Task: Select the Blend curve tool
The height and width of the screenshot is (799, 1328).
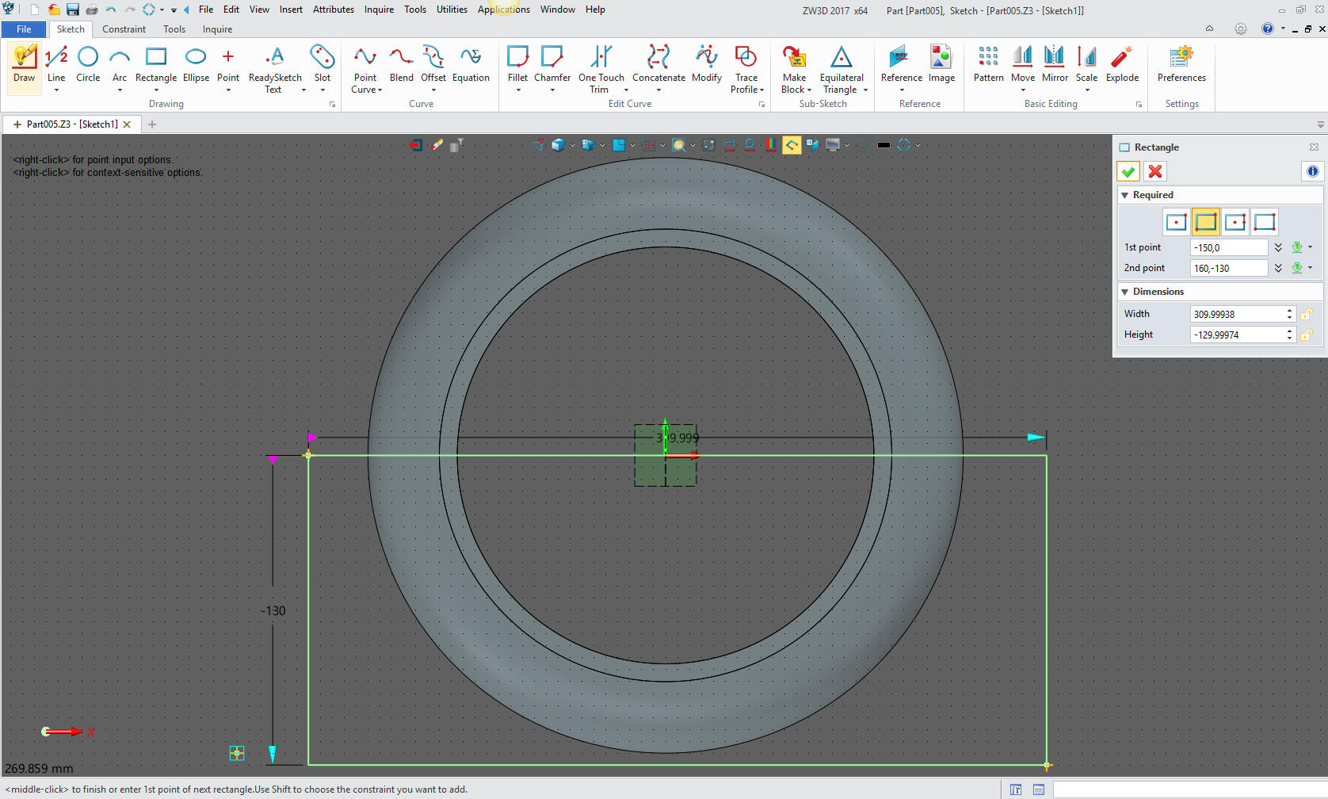Action: point(401,65)
